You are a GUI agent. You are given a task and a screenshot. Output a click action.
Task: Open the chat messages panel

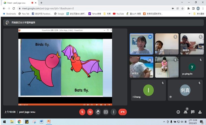pos(193,112)
